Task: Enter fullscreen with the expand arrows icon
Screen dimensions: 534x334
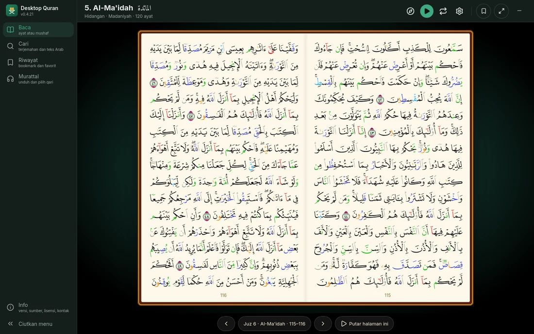Action: (x=501, y=11)
